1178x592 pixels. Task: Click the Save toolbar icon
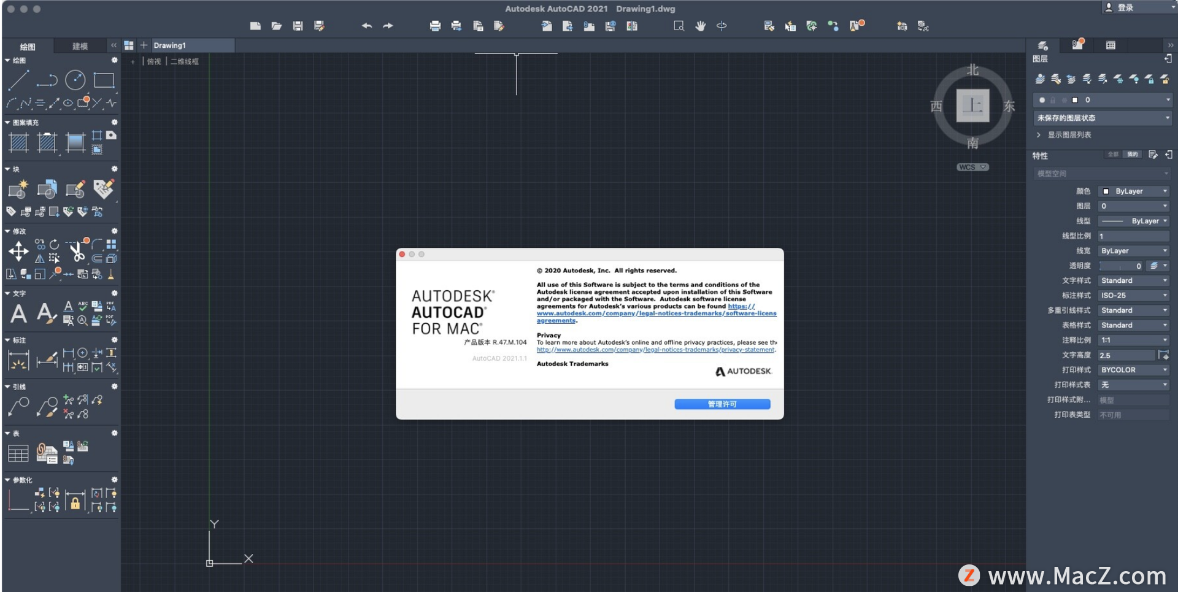pos(298,26)
